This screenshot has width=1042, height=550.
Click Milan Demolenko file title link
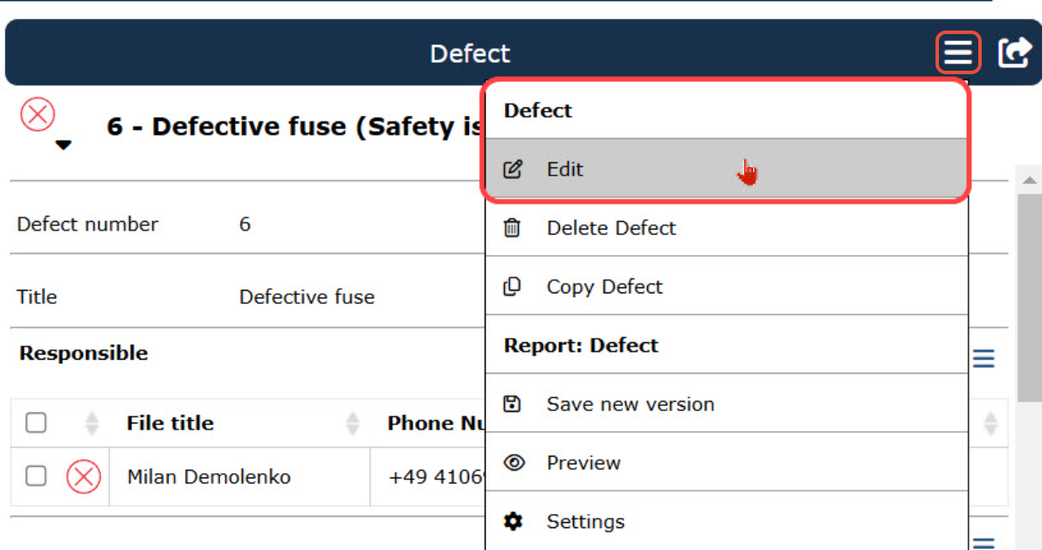coord(209,477)
